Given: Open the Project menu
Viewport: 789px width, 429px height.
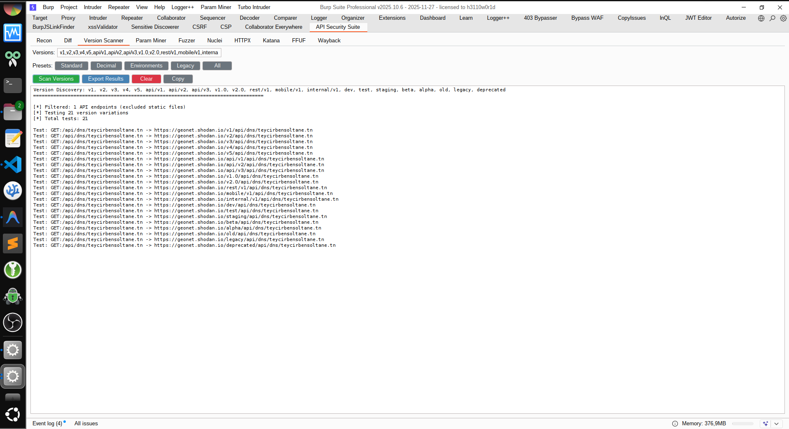Looking at the screenshot, I should [69, 7].
